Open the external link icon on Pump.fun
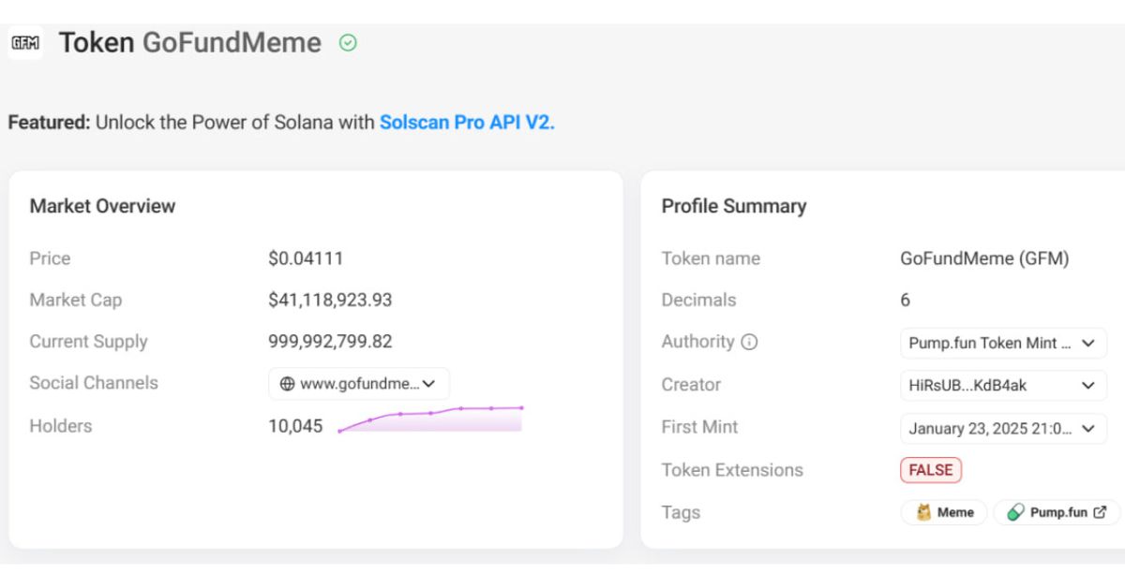Image resolution: width=1125 pixels, height=588 pixels. pyautogui.click(x=1101, y=512)
